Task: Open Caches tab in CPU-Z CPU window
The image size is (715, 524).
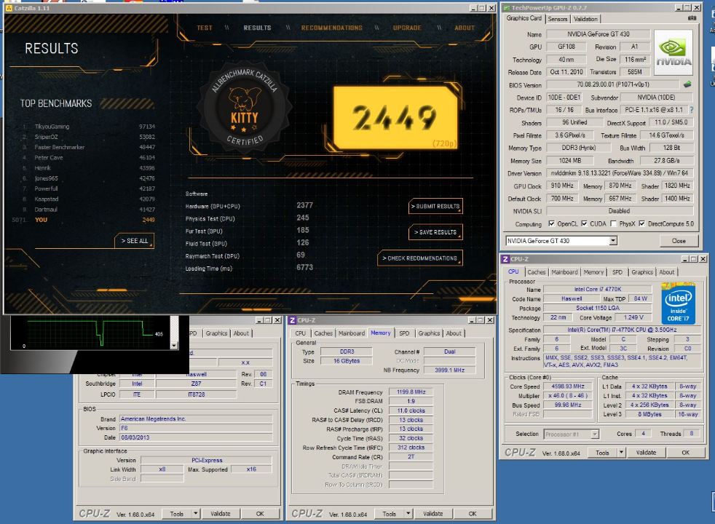Action: 536,272
